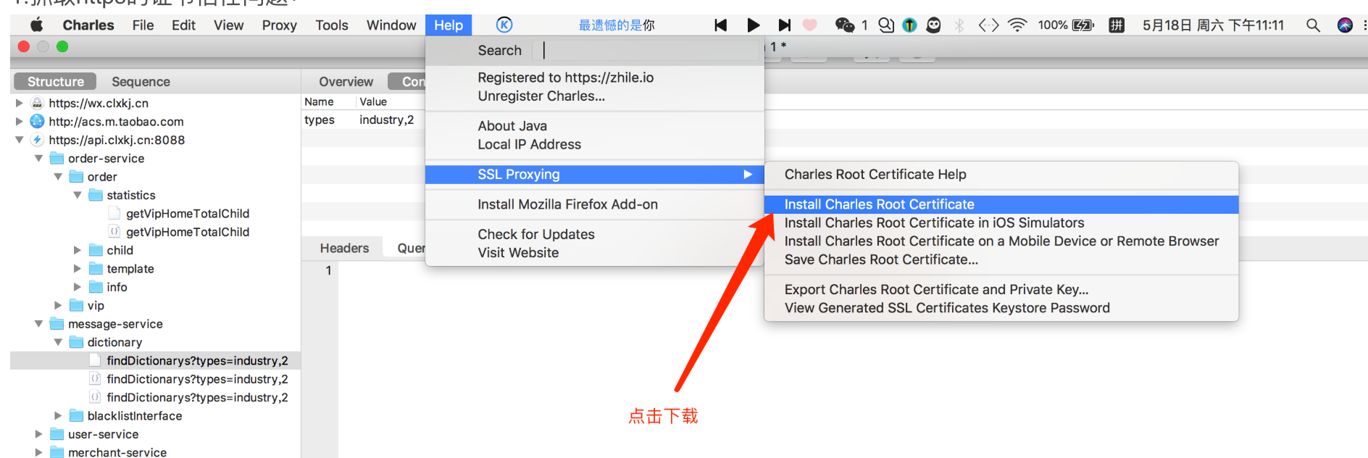Expand the https://wx.clxkj.cn host
1368x458 pixels.
click(x=19, y=103)
